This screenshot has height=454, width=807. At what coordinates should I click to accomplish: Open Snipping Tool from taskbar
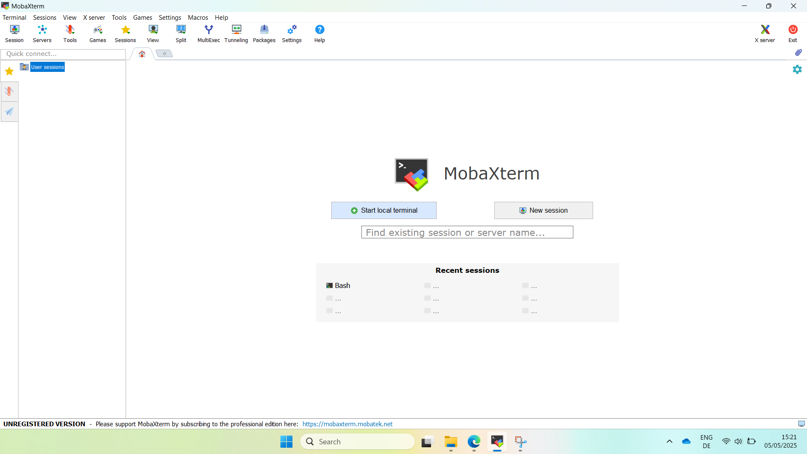click(520, 441)
